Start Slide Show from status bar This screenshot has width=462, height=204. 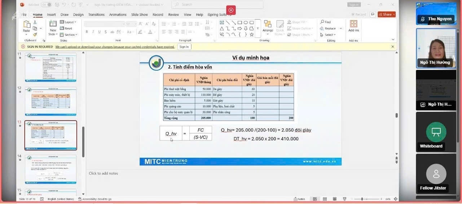coord(344,199)
